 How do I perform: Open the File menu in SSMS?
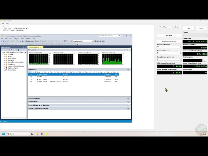(2, 39)
